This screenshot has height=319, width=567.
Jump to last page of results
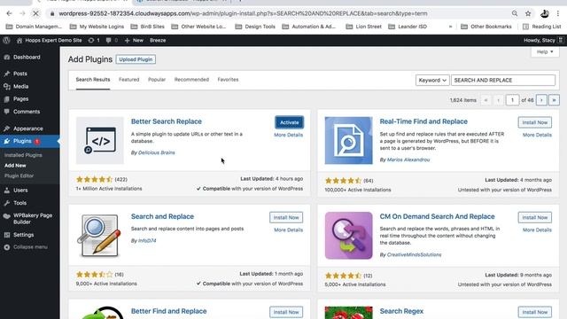554,100
